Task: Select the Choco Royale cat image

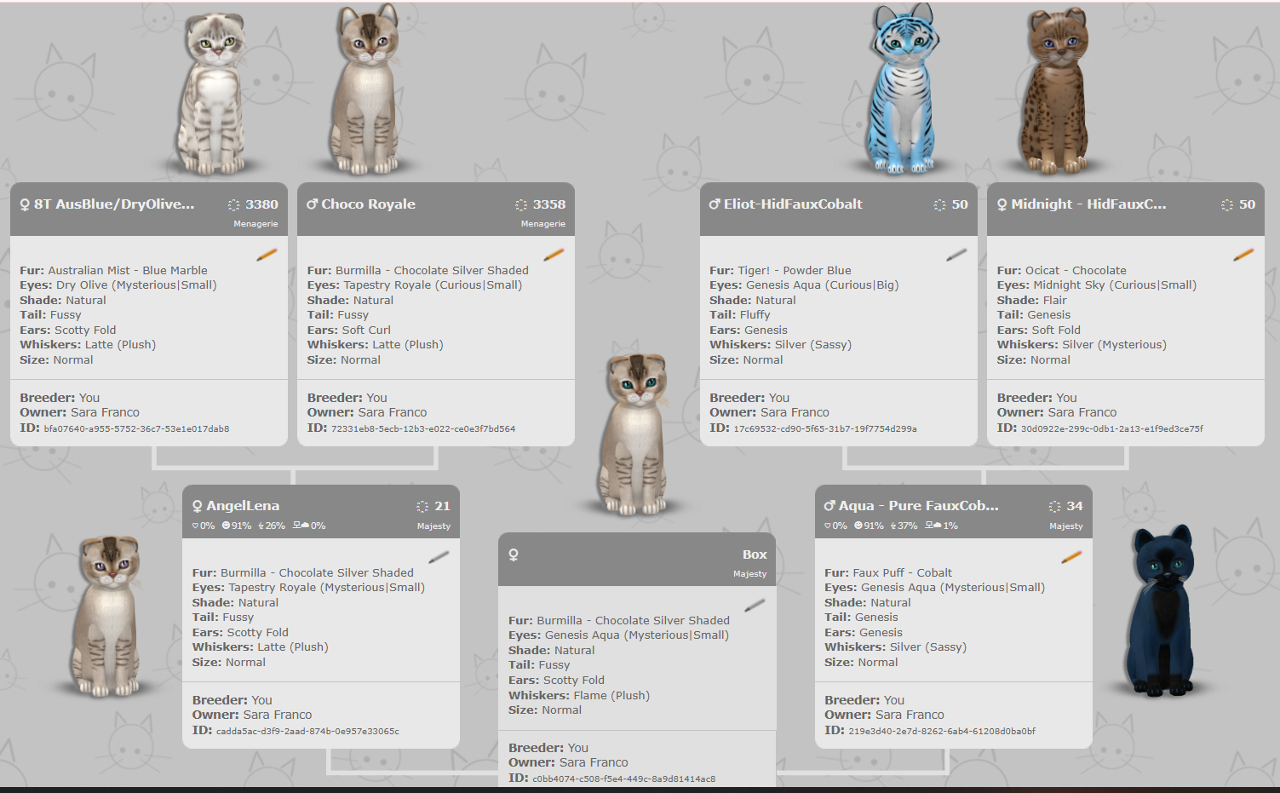Action: 366,89
